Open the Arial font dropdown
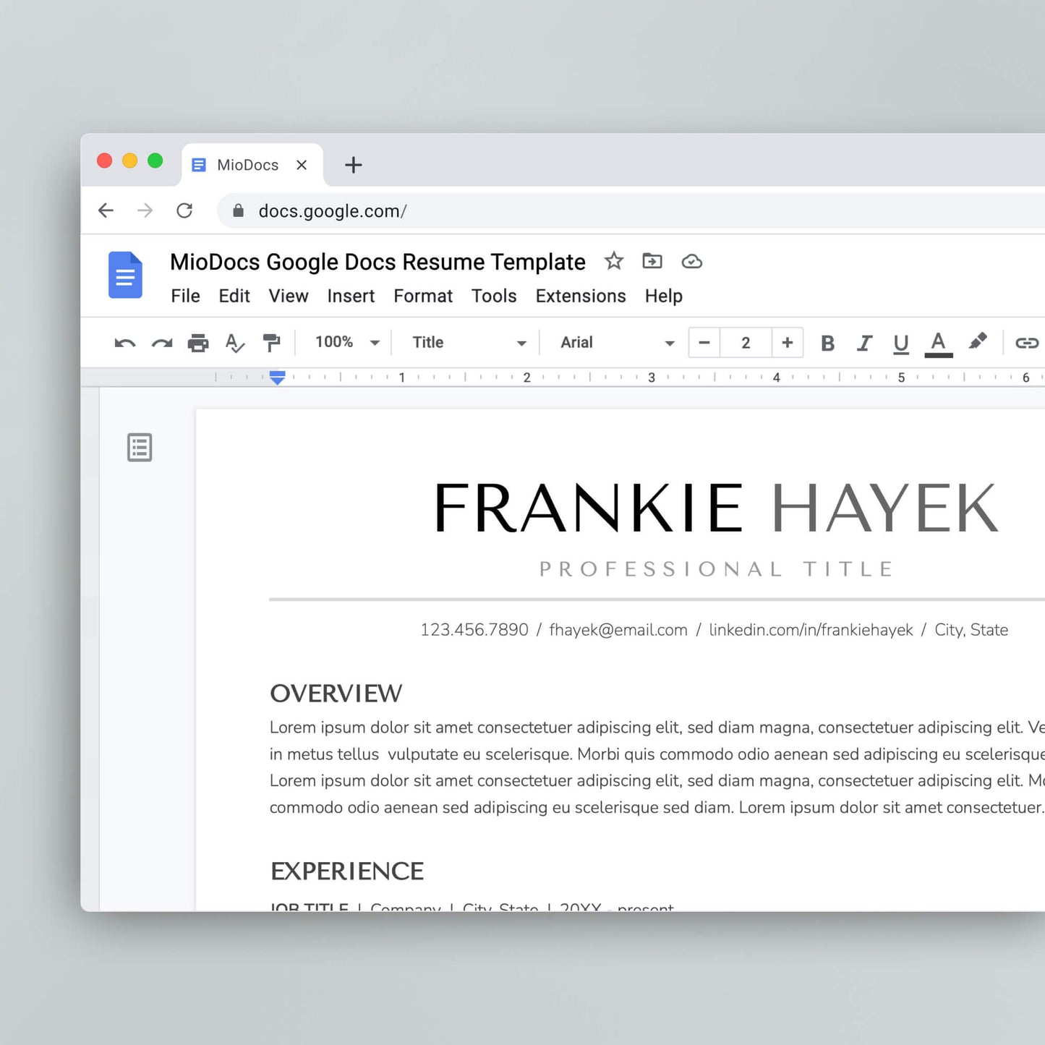 pos(617,342)
